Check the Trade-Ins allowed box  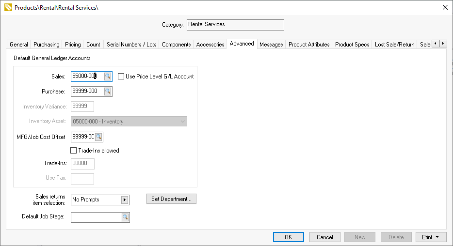[74, 151]
